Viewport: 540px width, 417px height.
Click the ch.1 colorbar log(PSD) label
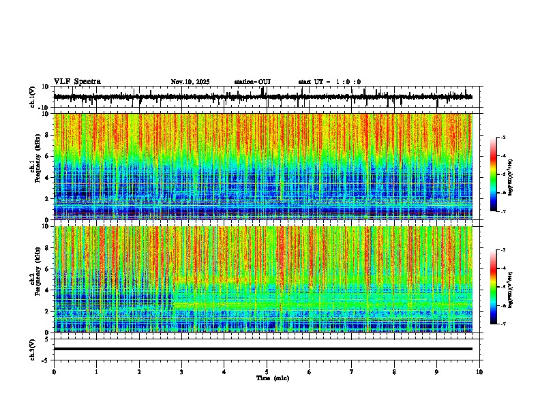pos(511,178)
